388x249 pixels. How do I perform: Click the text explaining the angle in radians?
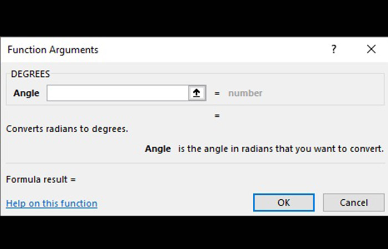click(x=281, y=149)
